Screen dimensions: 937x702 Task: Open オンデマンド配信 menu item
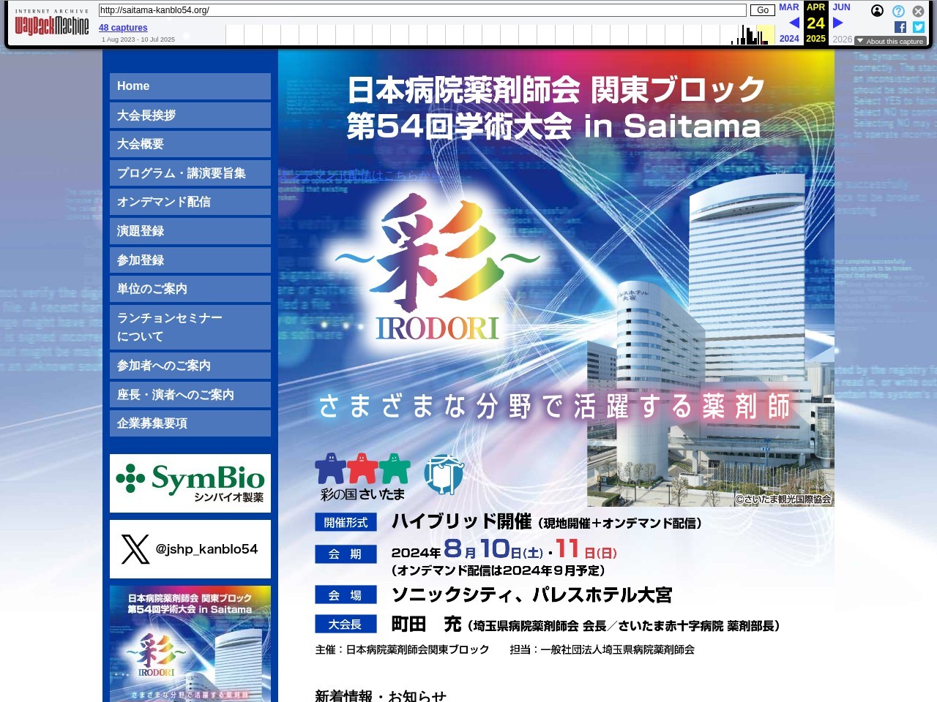click(190, 202)
